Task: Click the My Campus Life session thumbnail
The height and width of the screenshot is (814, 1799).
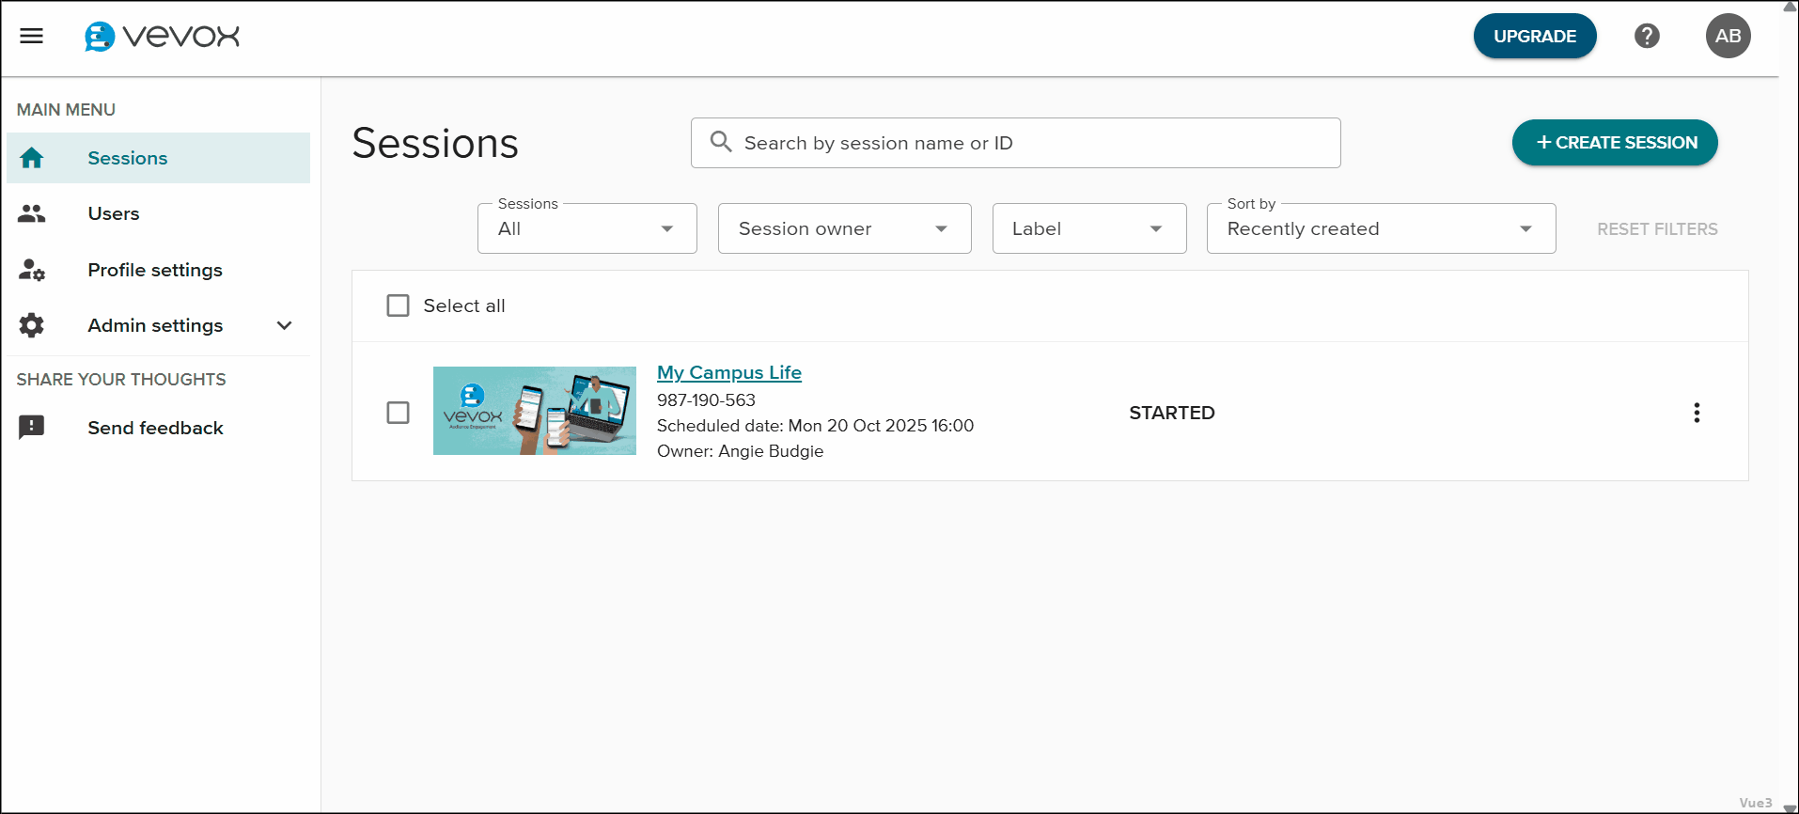Action: [x=534, y=411]
